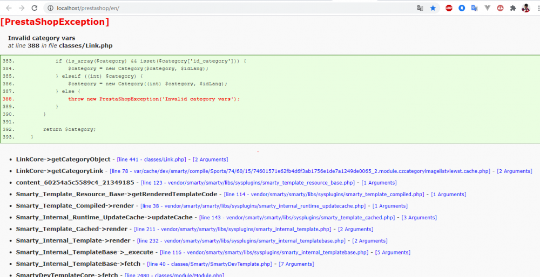Image resolution: width=540 pixels, height=277 pixels.
Task: Click the browser forward arrow
Action: (22, 8)
